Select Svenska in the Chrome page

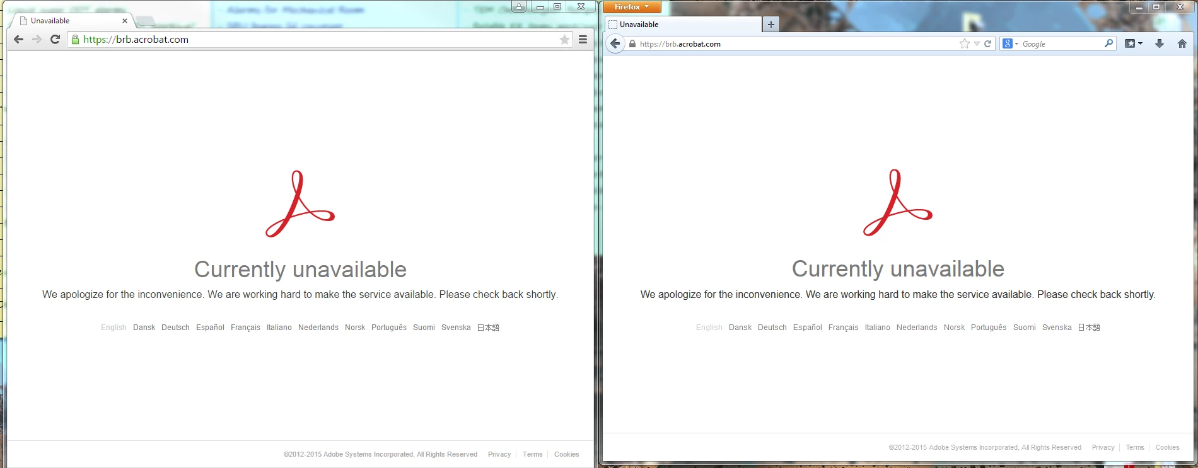point(456,328)
